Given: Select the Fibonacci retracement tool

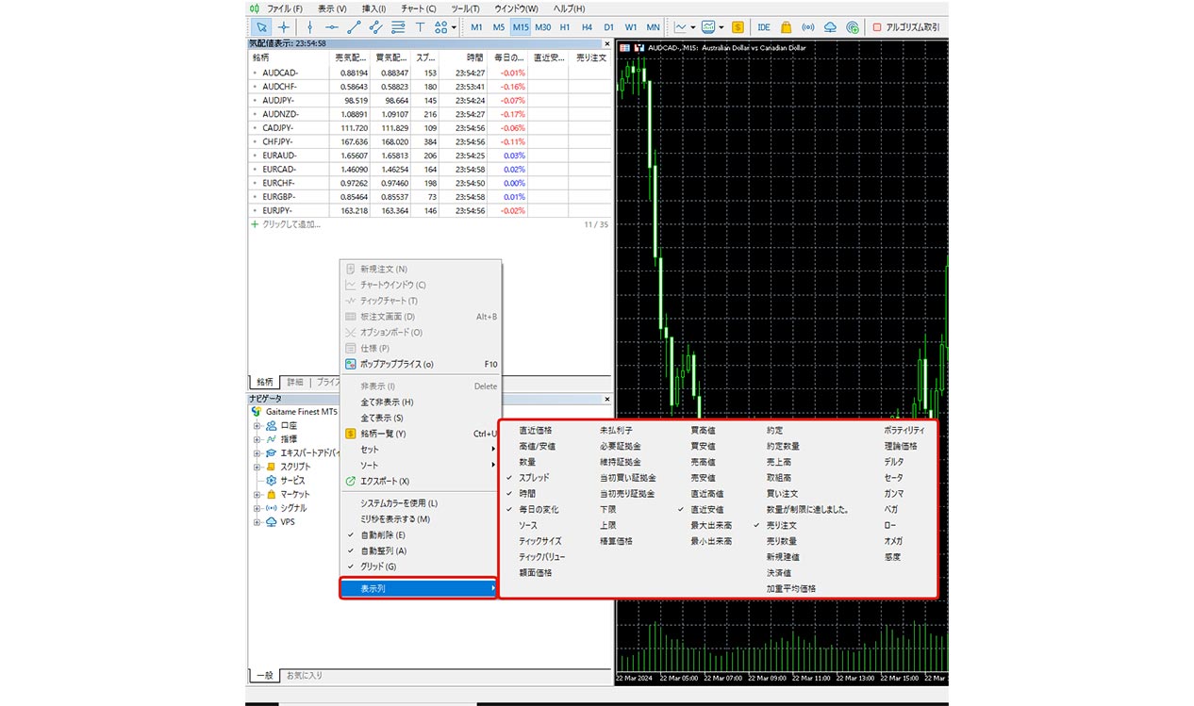Looking at the screenshot, I should pos(398,27).
